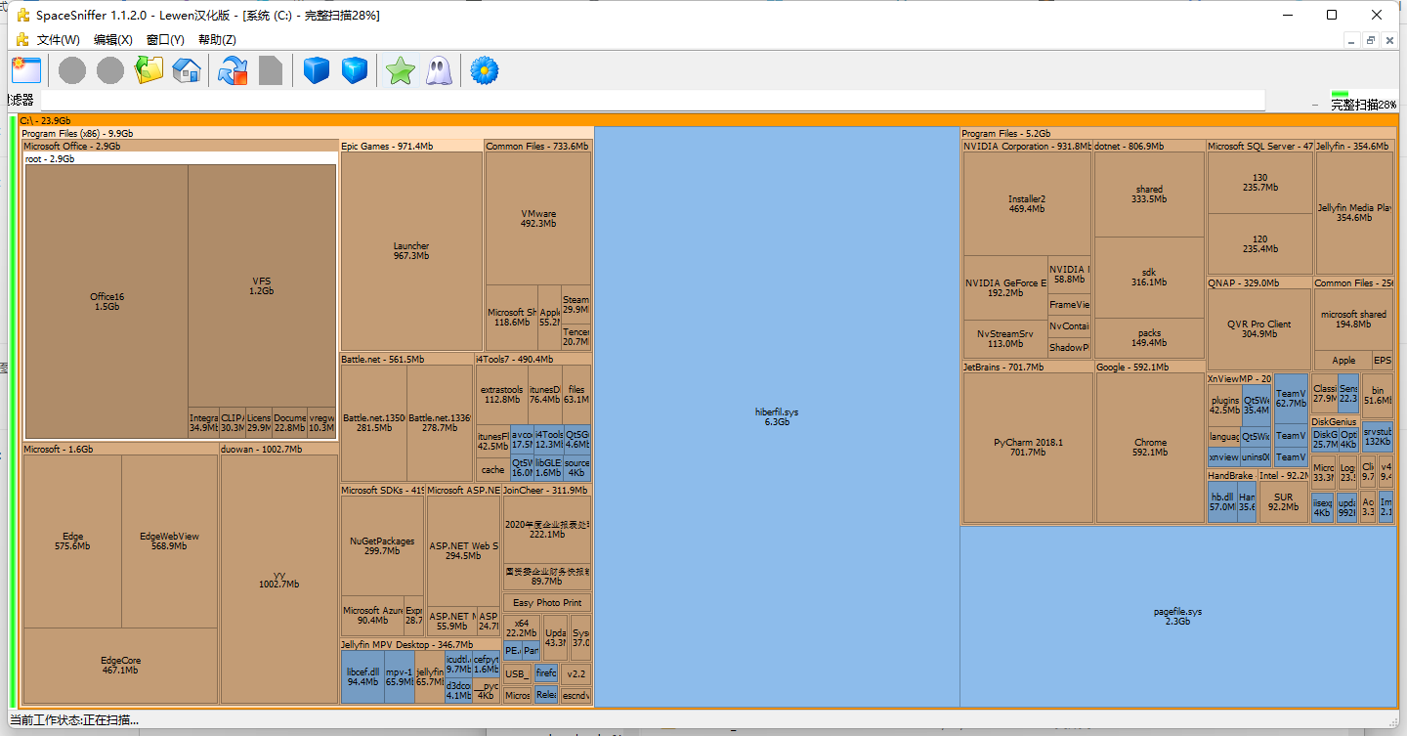Start a new master scan with refresh icon
The width and height of the screenshot is (1407, 736).
click(233, 70)
